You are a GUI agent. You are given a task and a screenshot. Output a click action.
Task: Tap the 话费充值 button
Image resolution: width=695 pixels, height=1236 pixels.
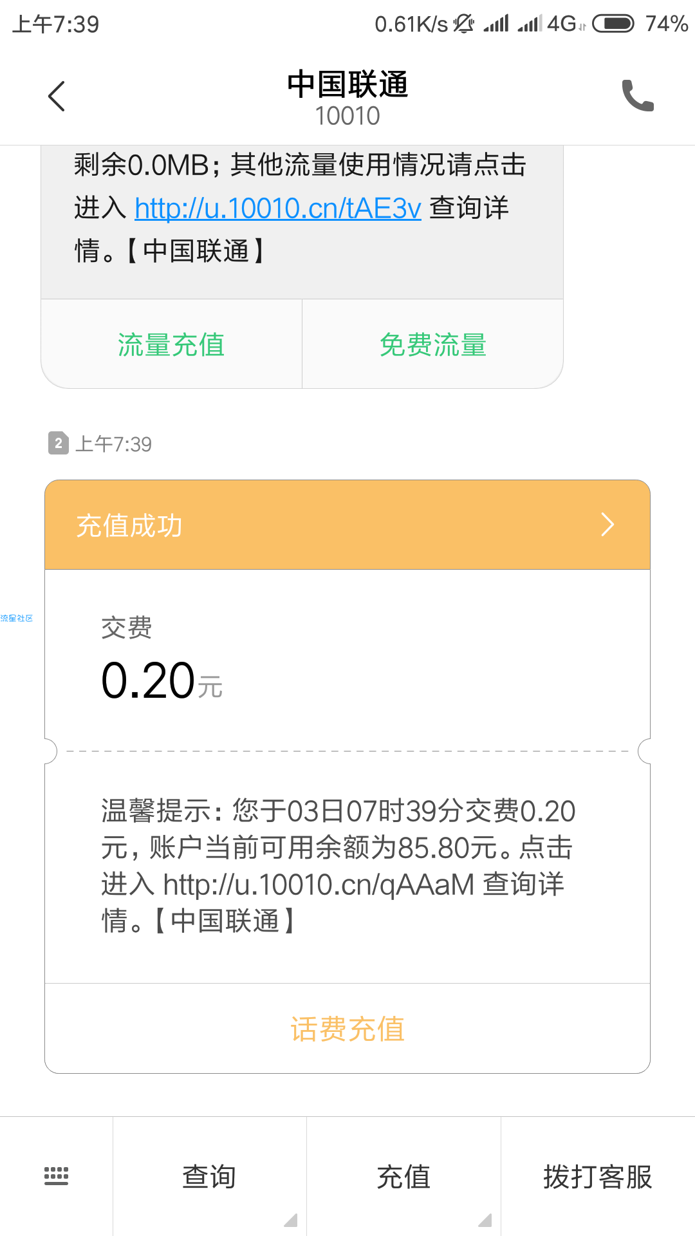[347, 1029]
